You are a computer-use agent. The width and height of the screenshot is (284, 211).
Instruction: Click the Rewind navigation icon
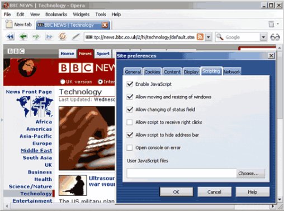click(x=10, y=37)
